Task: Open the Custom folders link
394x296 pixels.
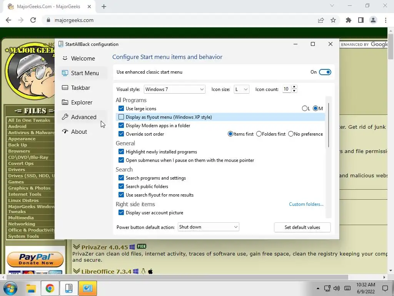Action: (306, 204)
